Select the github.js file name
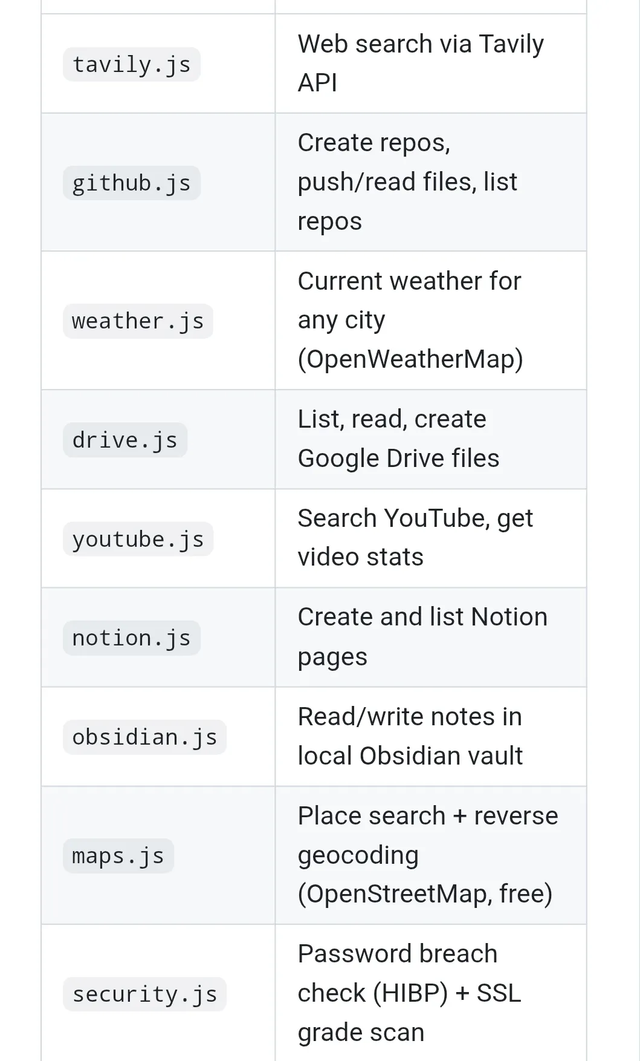Viewport: 640px width, 1061px height. tap(131, 183)
